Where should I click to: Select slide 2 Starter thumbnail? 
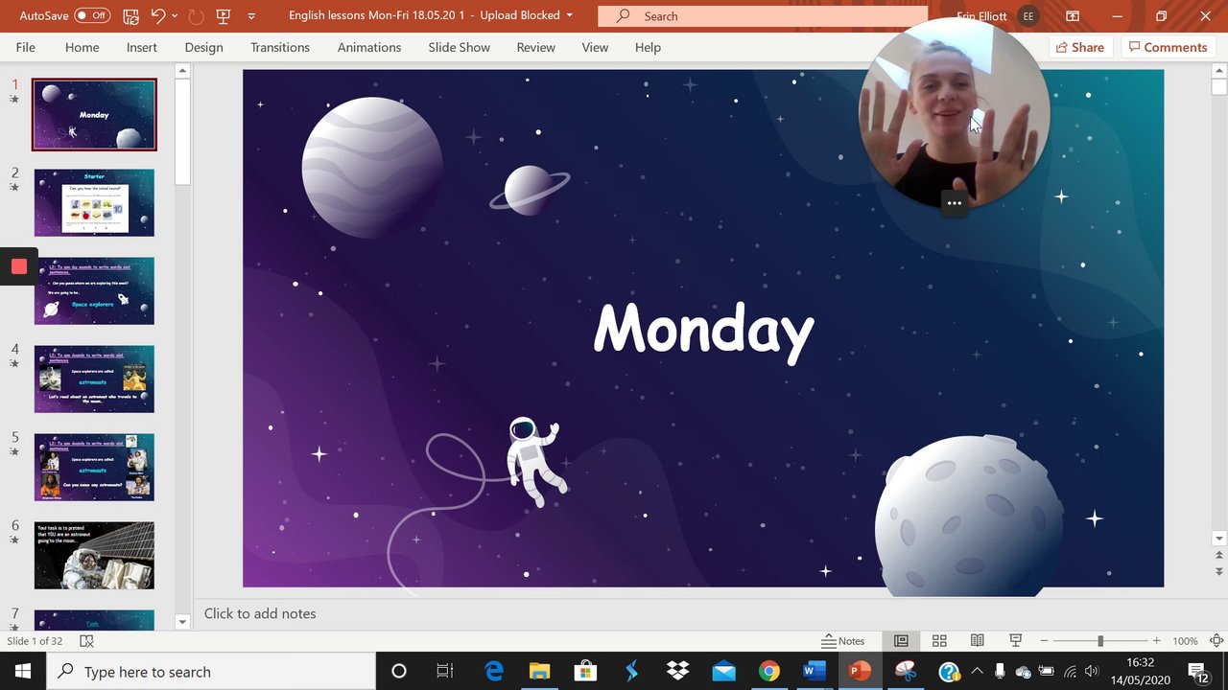point(94,202)
